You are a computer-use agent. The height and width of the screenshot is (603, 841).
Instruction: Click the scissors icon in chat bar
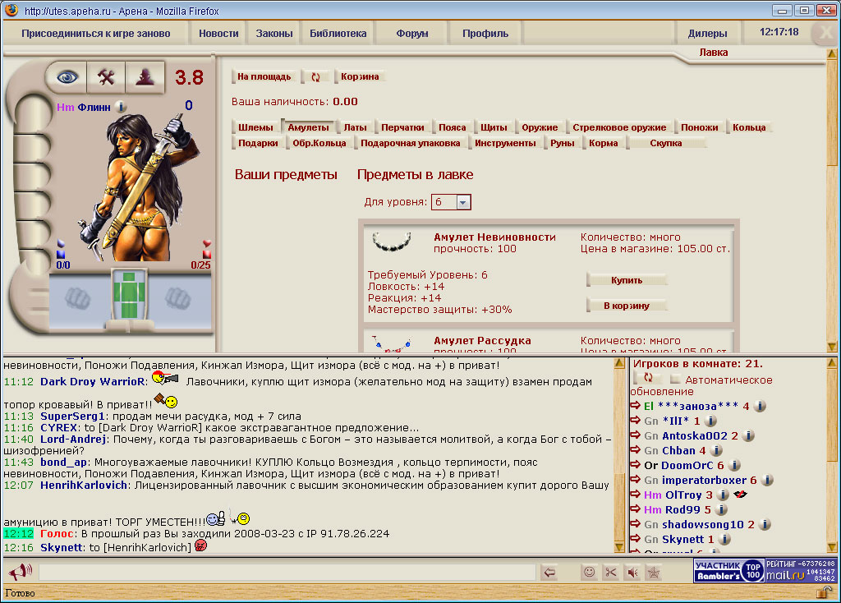(x=610, y=573)
